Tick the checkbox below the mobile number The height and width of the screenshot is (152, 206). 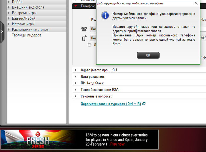[x=89, y=45]
